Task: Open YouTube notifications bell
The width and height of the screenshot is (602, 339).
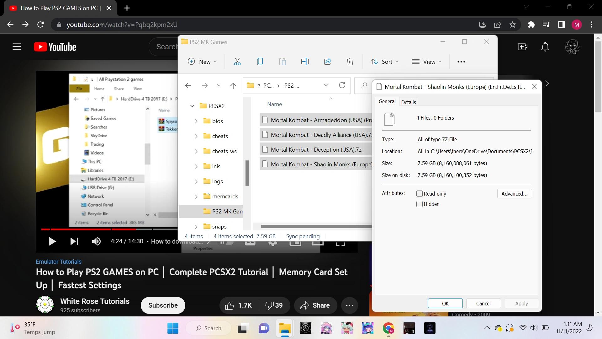Action: click(x=545, y=47)
